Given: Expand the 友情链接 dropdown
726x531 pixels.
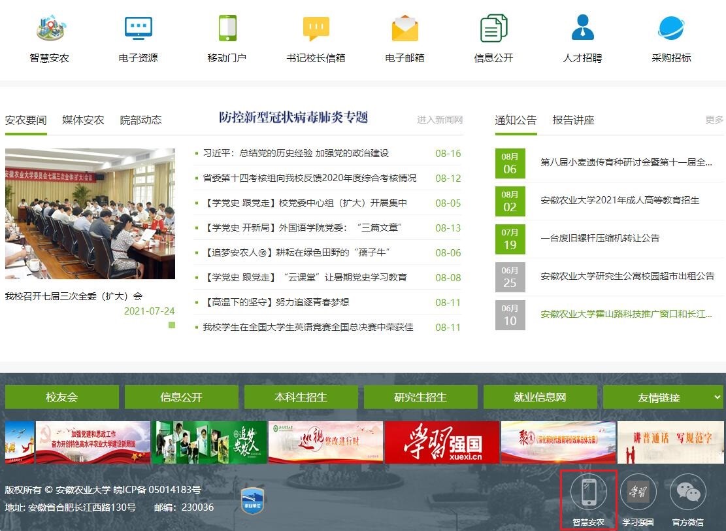Looking at the screenshot, I should (663, 397).
